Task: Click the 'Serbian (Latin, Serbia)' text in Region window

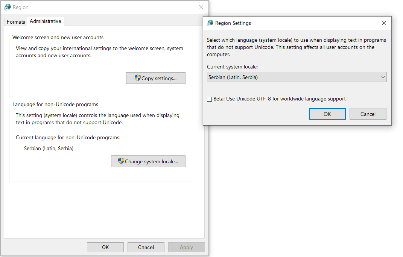Action: 49,148
